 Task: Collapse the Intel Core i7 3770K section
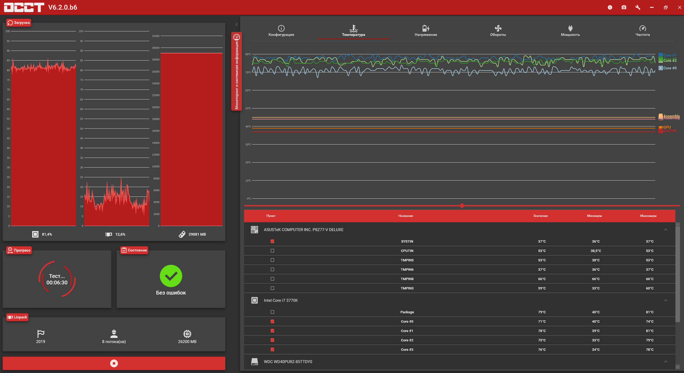pos(665,300)
